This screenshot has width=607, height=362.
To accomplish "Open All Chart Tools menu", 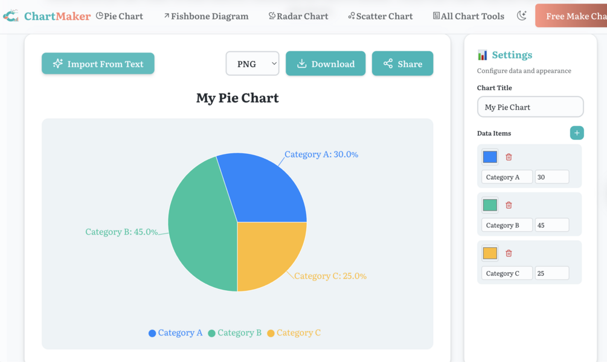I will pos(469,16).
